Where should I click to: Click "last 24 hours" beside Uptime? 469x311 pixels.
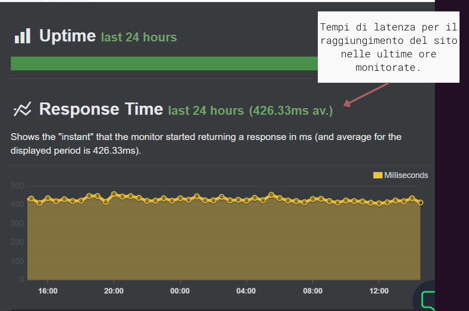[x=139, y=37]
